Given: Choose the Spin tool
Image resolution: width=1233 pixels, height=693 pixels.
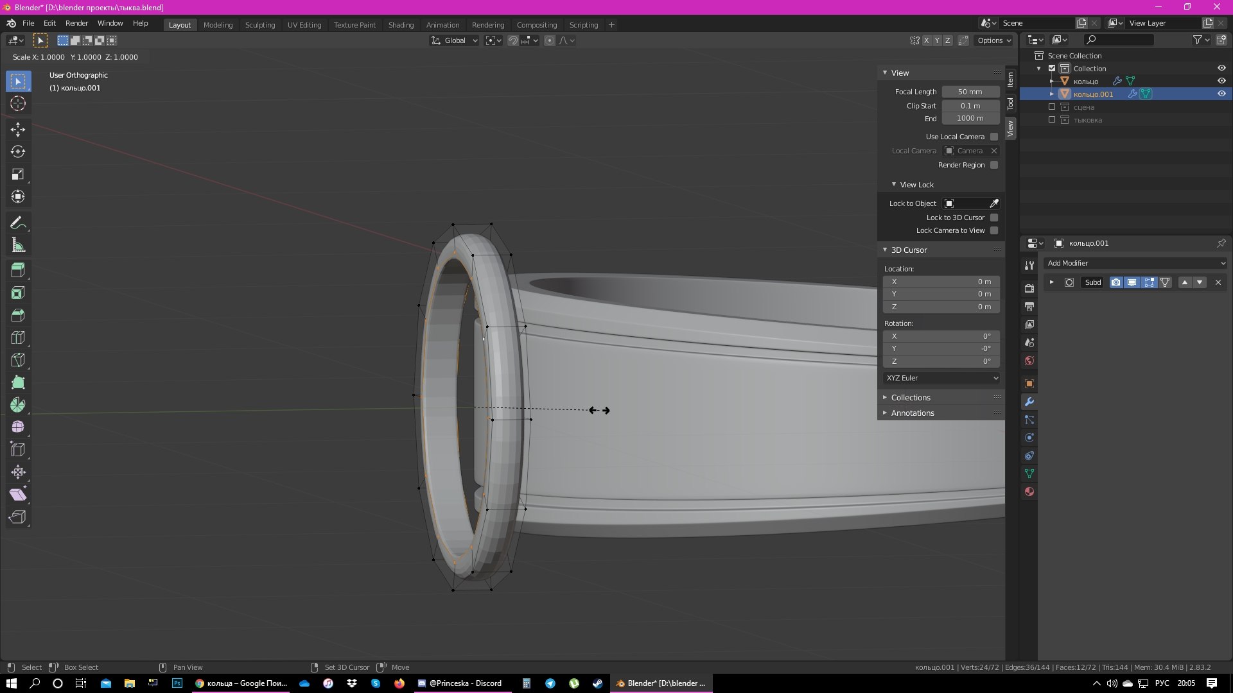Looking at the screenshot, I should click(x=18, y=405).
